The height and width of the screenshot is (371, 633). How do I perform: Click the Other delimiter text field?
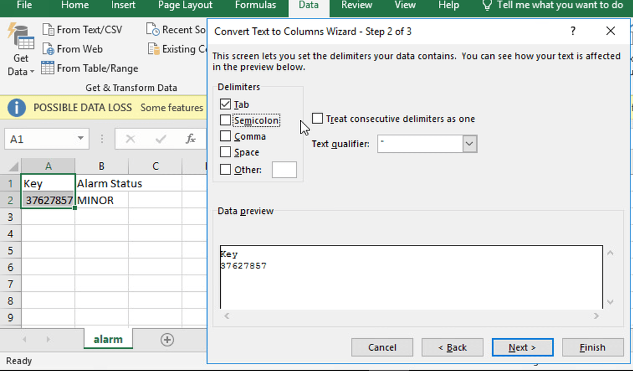(x=284, y=169)
